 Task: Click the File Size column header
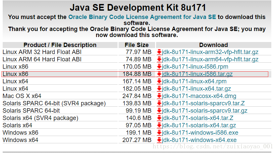(x=137, y=45)
